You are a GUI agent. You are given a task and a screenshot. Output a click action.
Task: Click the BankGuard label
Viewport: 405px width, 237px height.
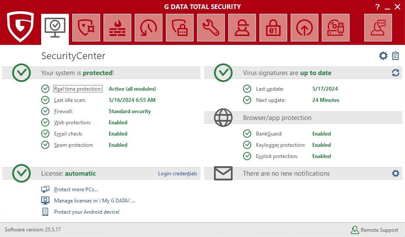pos(269,134)
